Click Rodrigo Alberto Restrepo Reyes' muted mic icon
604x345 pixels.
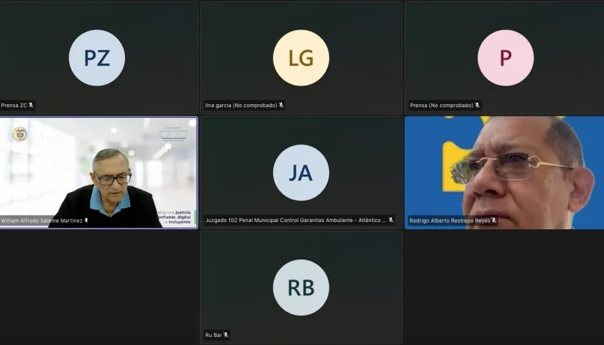pos(494,221)
